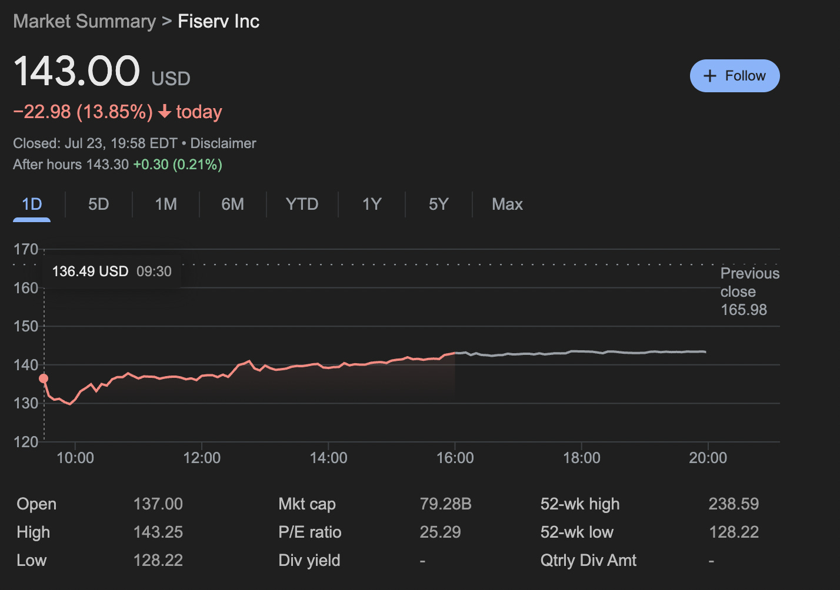Screen dimensions: 840x590
Task: Show the 5Y chart range
Action: pyautogui.click(x=439, y=204)
